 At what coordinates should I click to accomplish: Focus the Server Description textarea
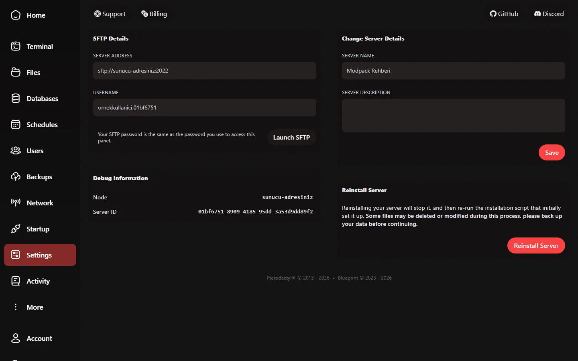point(454,116)
